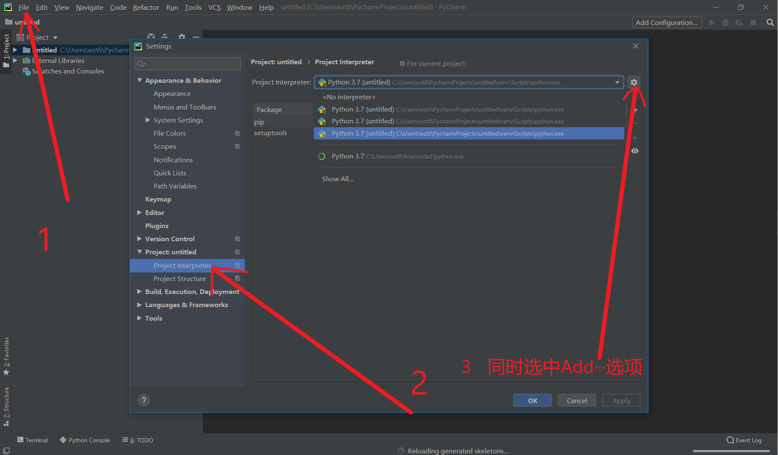
Task: Click the interpreter settings gear button
Action: [634, 82]
